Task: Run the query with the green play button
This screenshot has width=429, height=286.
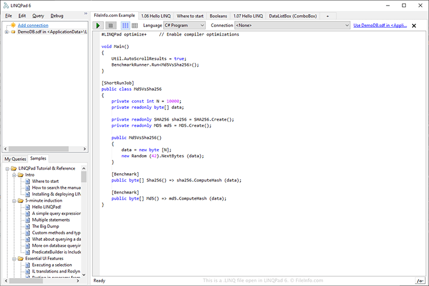Action: coord(98,25)
